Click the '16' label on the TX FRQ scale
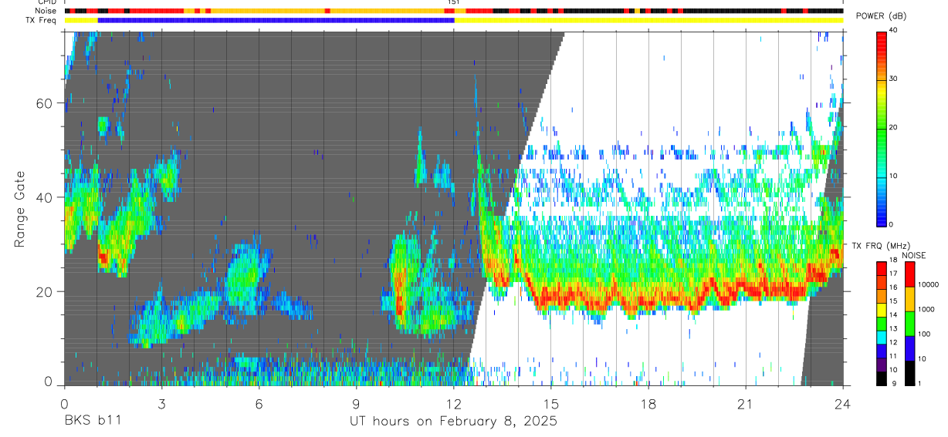The height and width of the screenshot is (437, 948). [893, 289]
